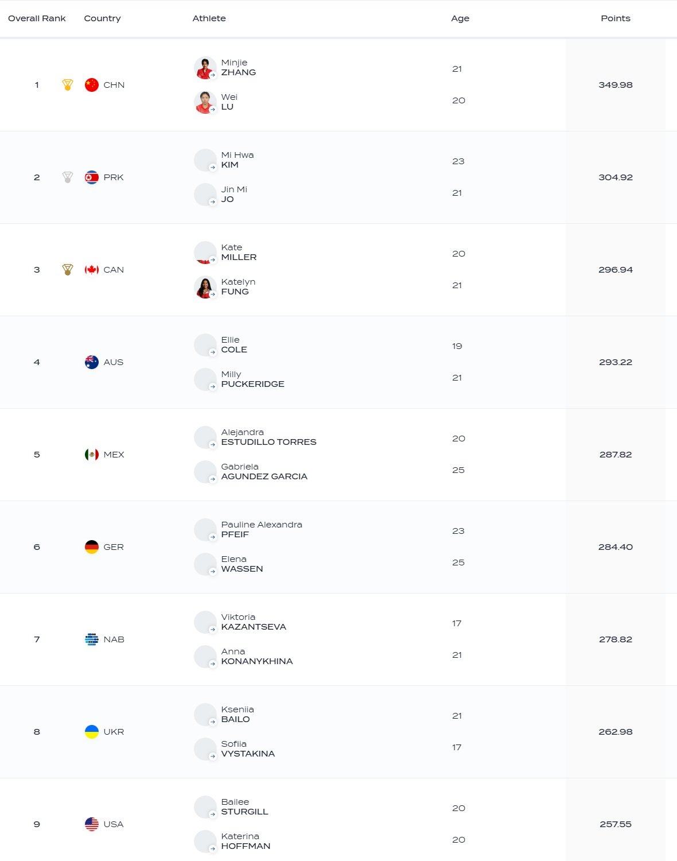This screenshot has width=677, height=861.
Task: Click the Germany flag icon
Action: pos(92,547)
